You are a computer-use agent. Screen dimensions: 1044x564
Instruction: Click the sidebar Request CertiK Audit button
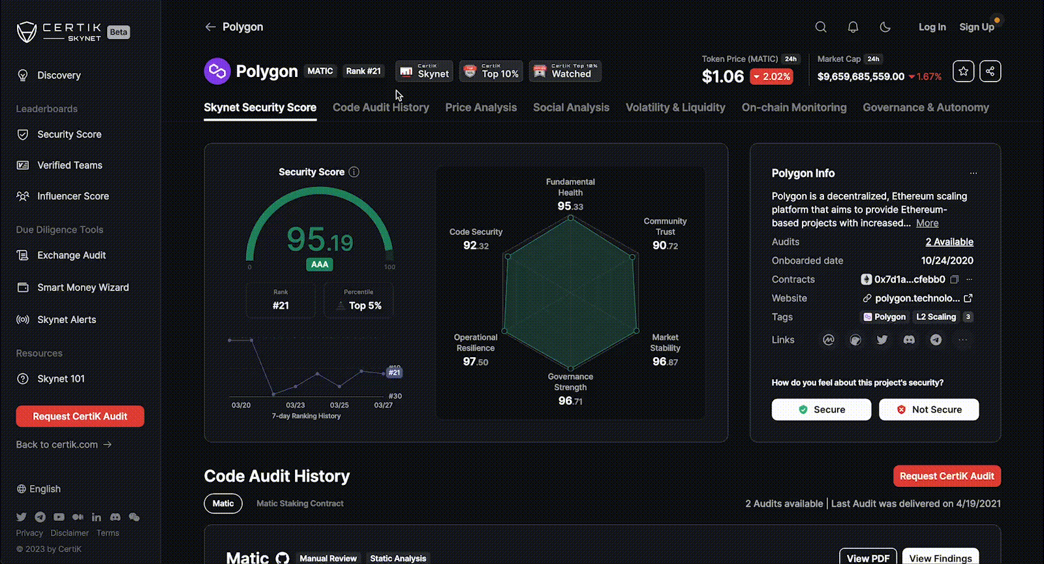click(80, 416)
